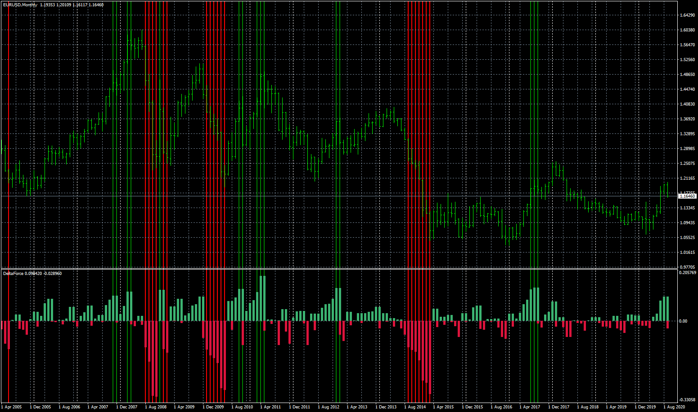This screenshot has width=698, height=412.
Task: Click the 1 Dec 2009 date label
Action: coord(213,407)
